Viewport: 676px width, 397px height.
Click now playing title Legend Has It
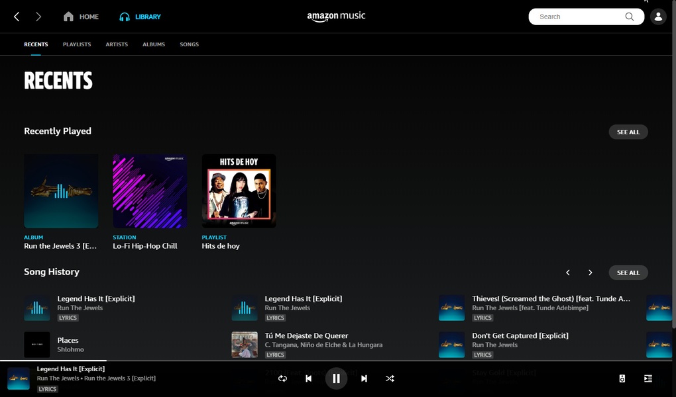[71, 369]
